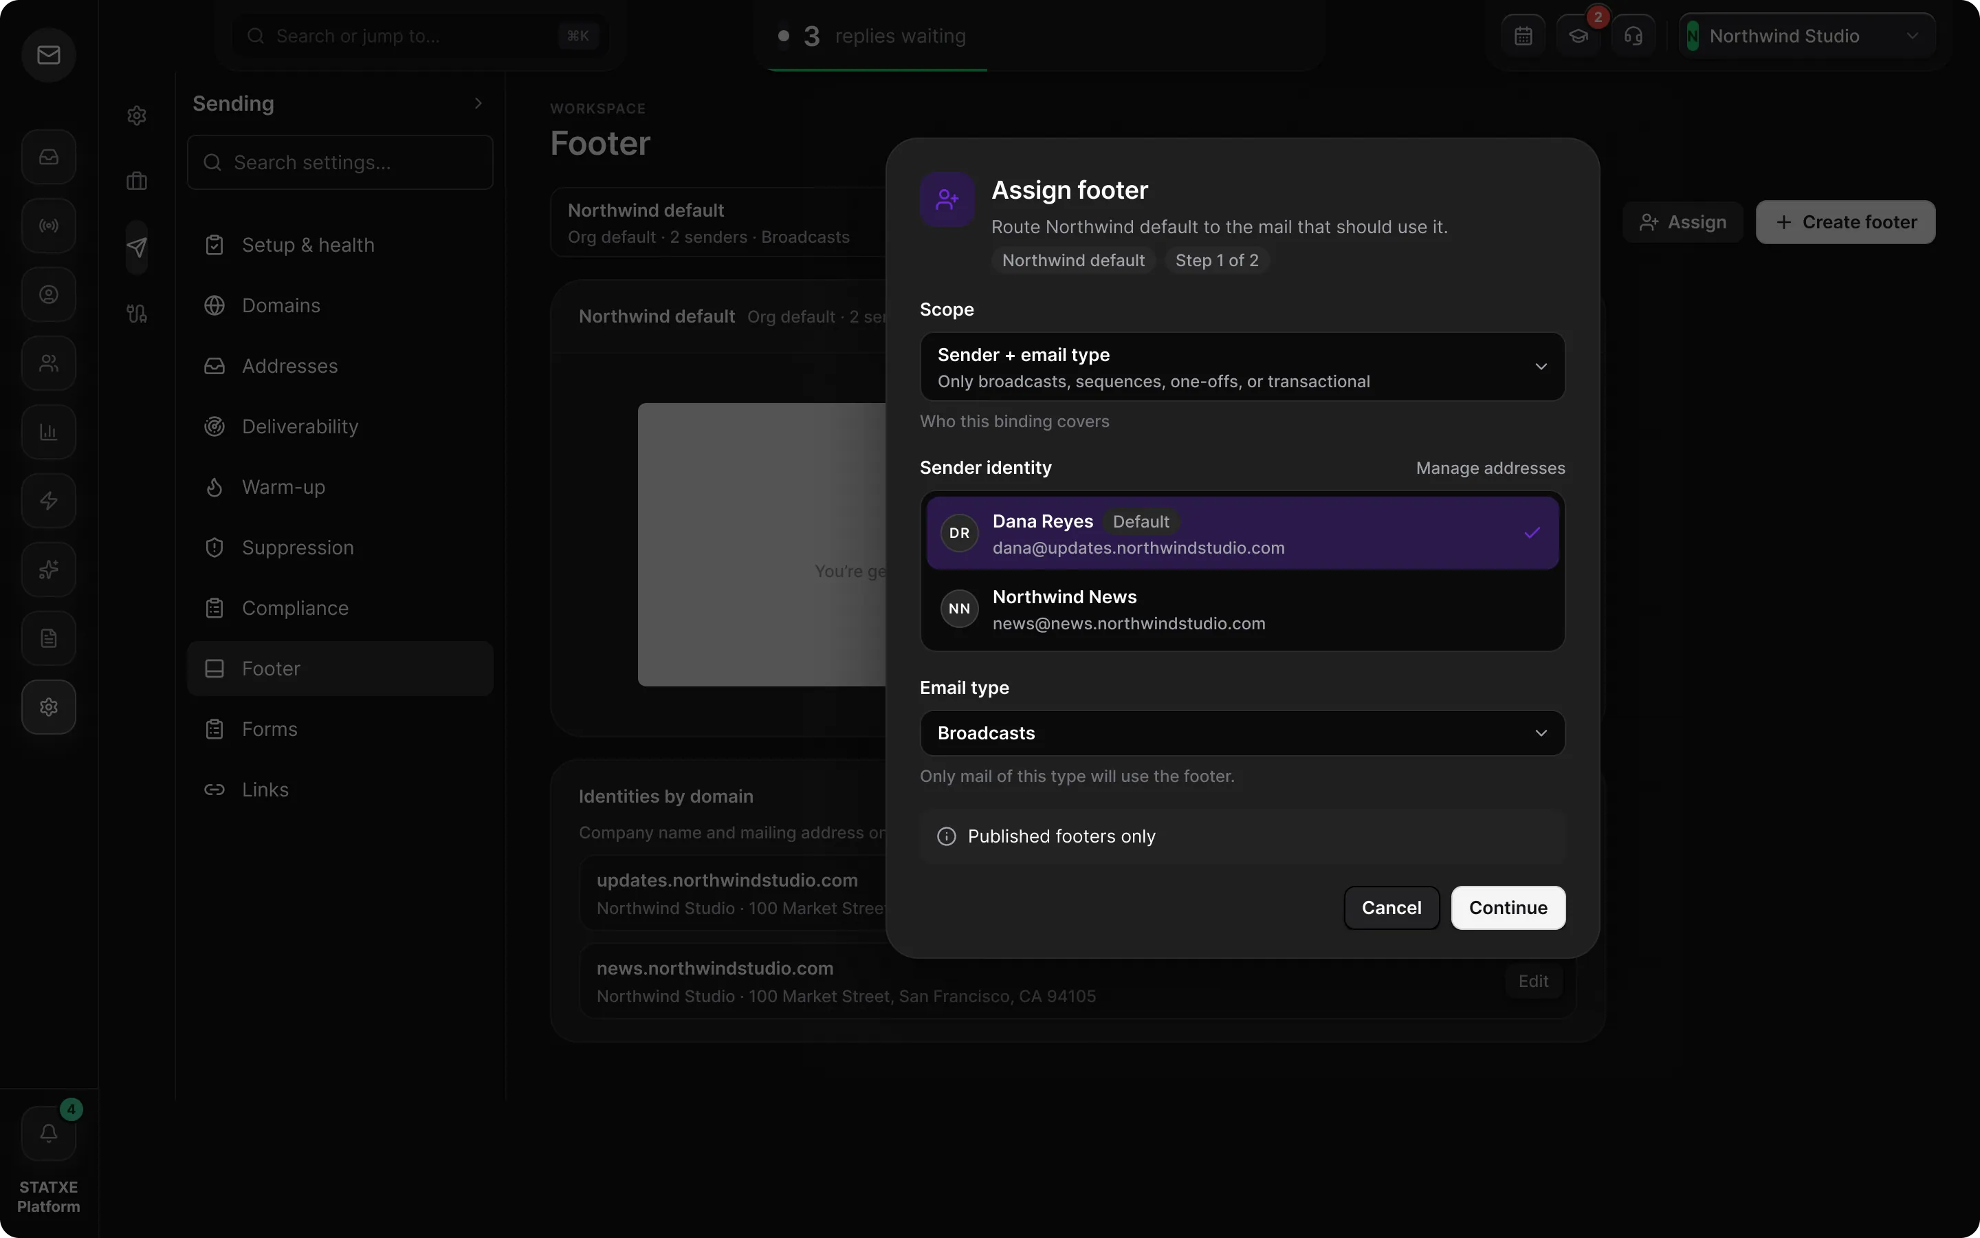Viewport: 1980px width, 1238px height.
Task: Open the analytics bar chart icon
Action: (48, 431)
